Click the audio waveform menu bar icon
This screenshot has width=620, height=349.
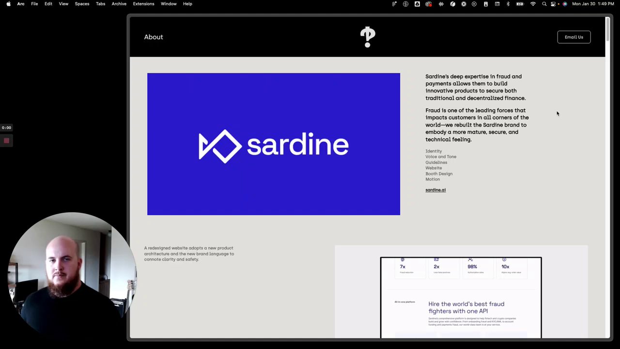pyautogui.click(x=441, y=4)
